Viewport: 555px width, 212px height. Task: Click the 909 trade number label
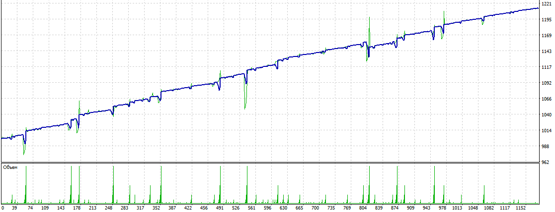pyautogui.click(x=411, y=208)
